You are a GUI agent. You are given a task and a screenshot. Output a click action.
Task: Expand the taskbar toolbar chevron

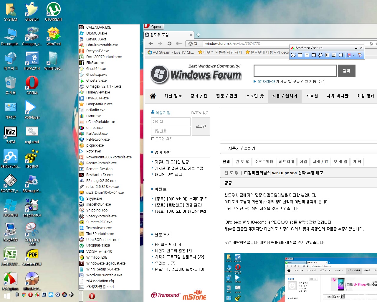(81, 293)
